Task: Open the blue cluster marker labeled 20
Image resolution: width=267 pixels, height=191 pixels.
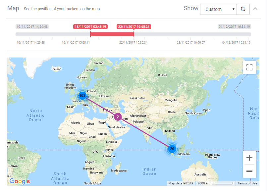Action: point(172,149)
